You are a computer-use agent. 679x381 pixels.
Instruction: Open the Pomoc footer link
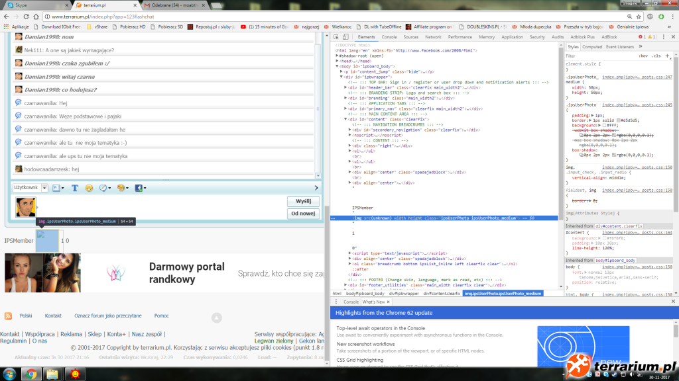click(162, 316)
